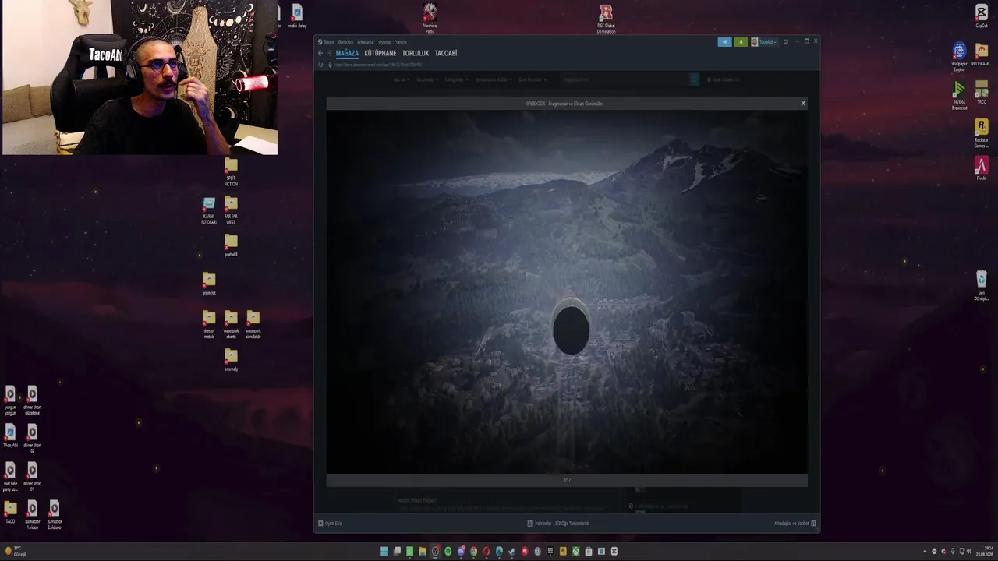Open the Yardım menu
Image resolution: width=998 pixels, height=561 pixels.
pos(401,42)
